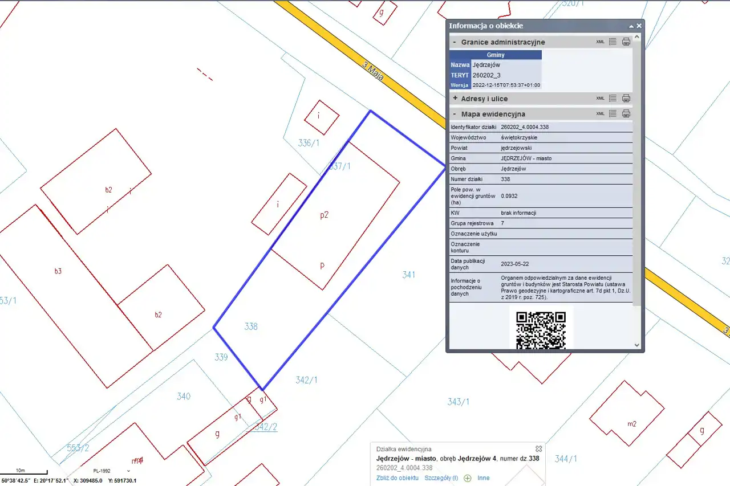Click the Zbliż do obiektu link
Viewport: 730px width, 486px height.
[397, 478]
